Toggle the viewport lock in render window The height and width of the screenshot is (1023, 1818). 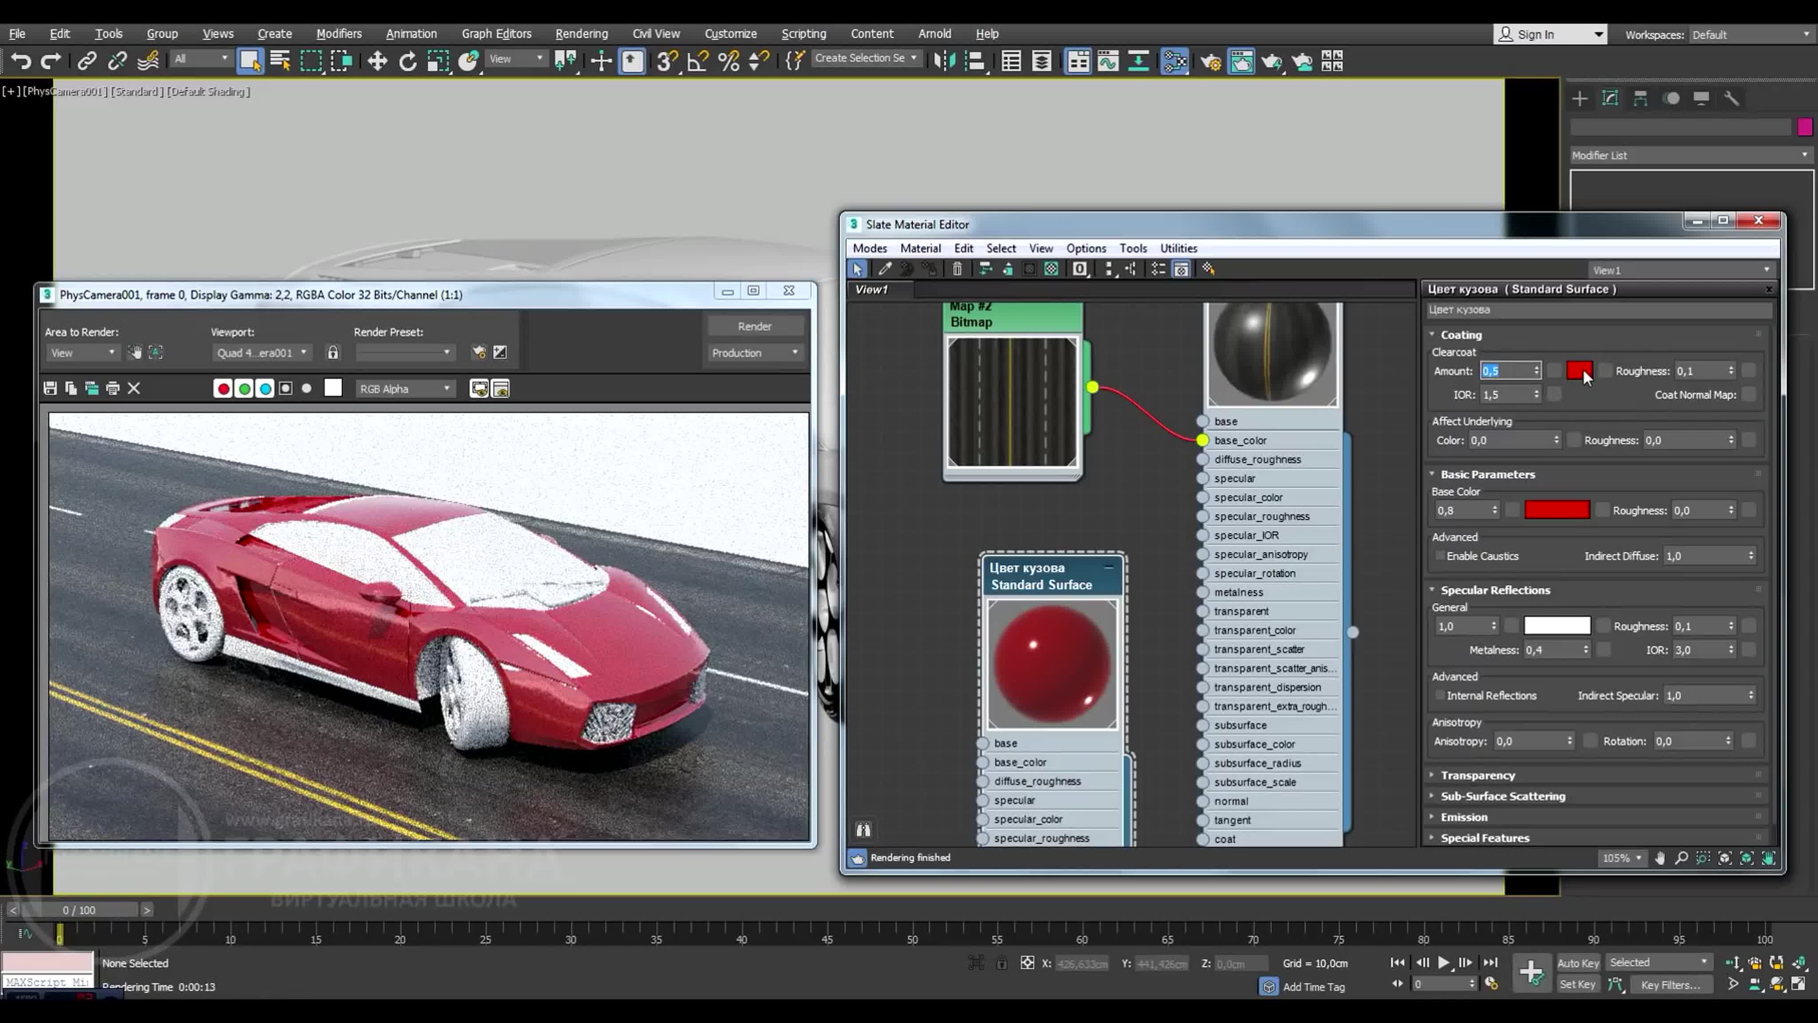333,352
